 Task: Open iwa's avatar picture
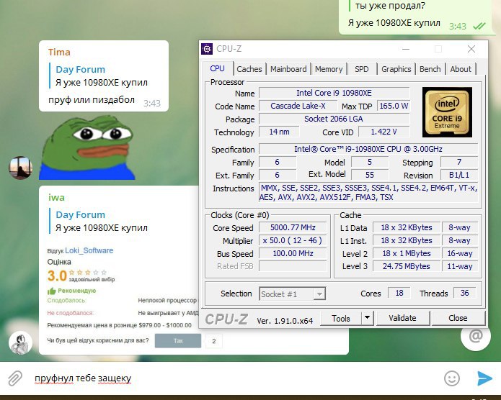pyautogui.click(x=20, y=343)
